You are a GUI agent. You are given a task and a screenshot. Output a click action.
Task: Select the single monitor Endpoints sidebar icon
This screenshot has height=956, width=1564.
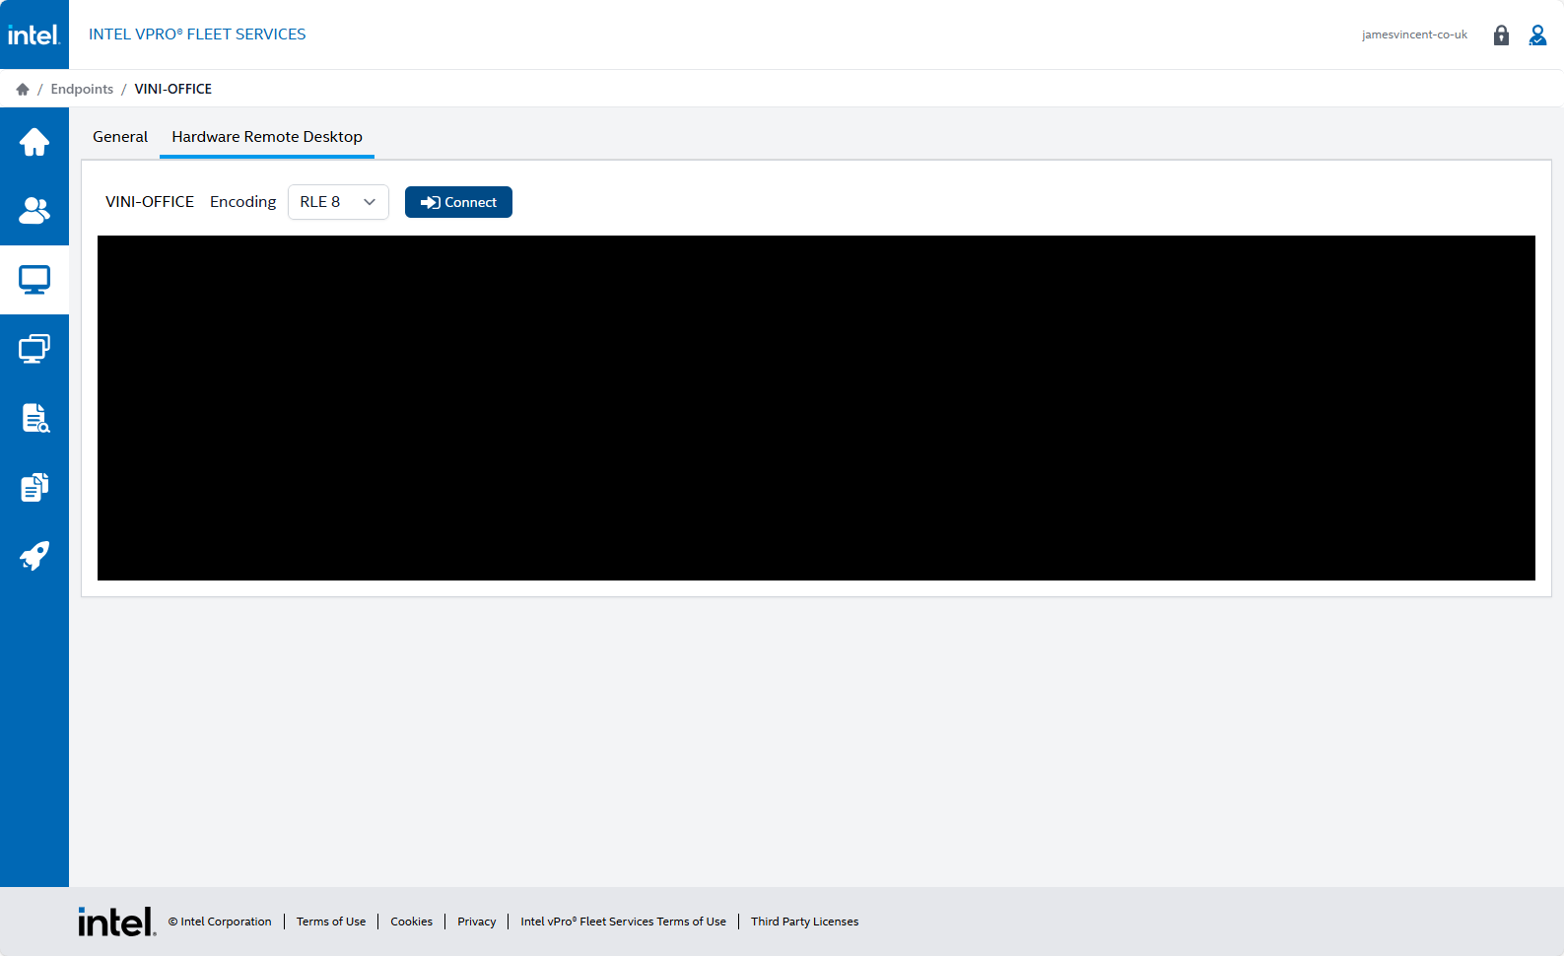pyautogui.click(x=34, y=280)
